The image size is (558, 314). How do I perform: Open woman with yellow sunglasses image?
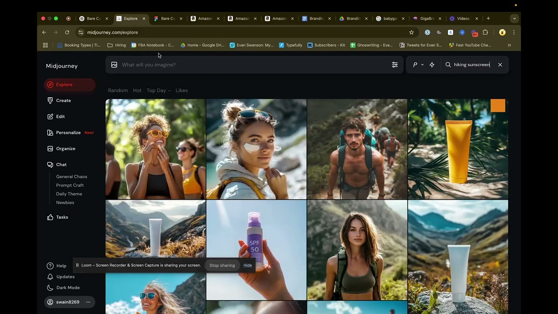coord(156,149)
